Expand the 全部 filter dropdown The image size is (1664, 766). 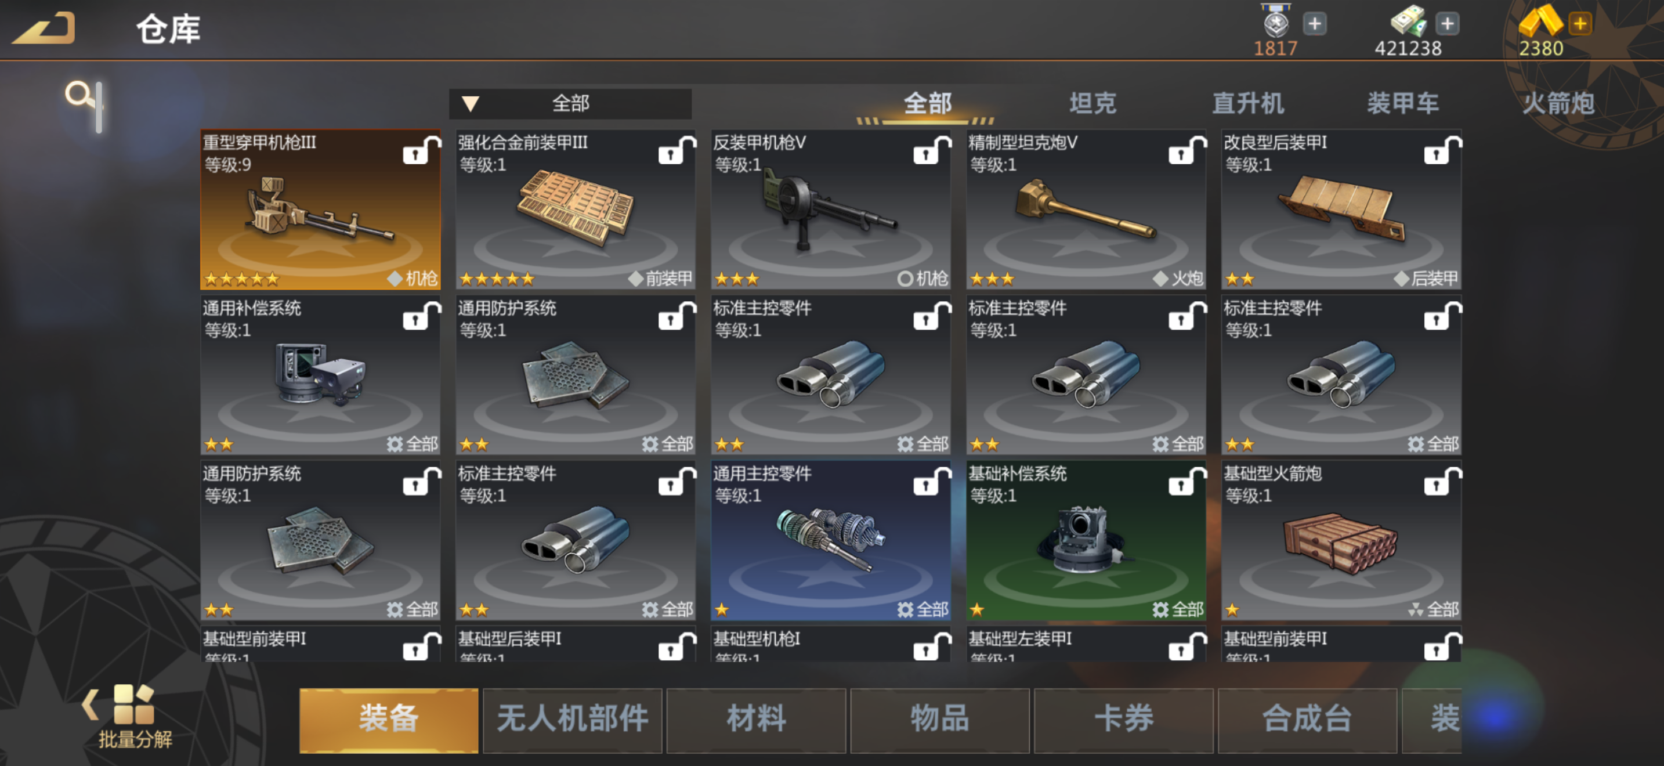pyautogui.click(x=570, y=103)
